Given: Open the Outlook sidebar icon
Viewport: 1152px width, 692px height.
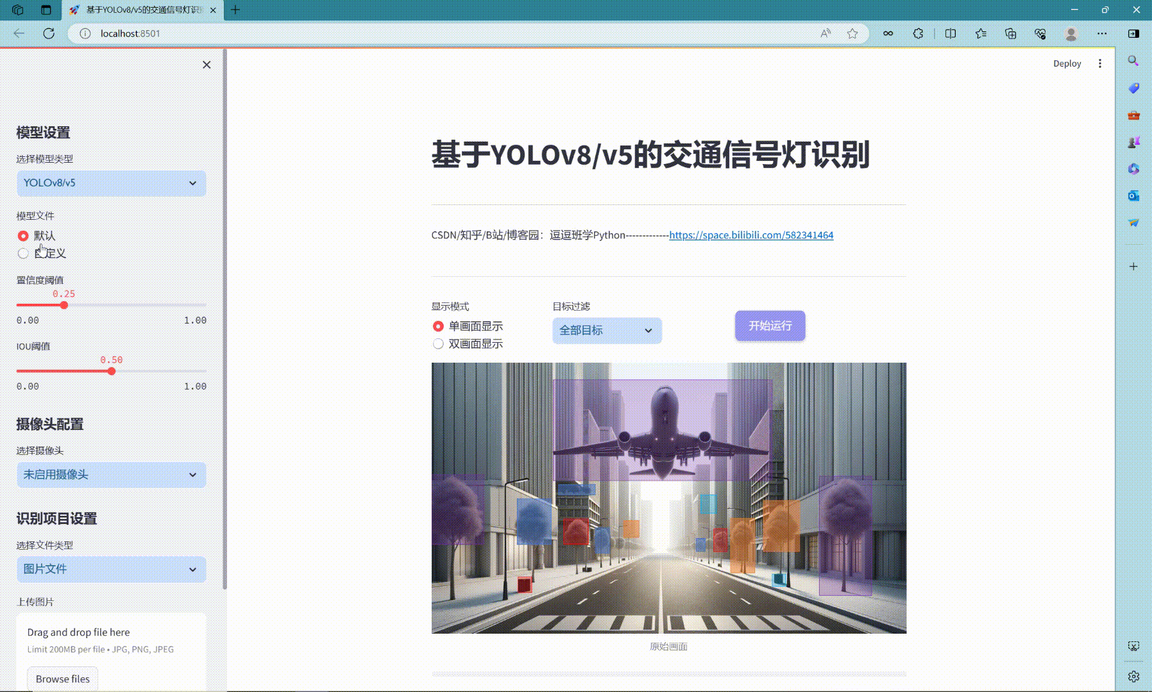Looking at the screenshot, I should tap(1133, 195).
